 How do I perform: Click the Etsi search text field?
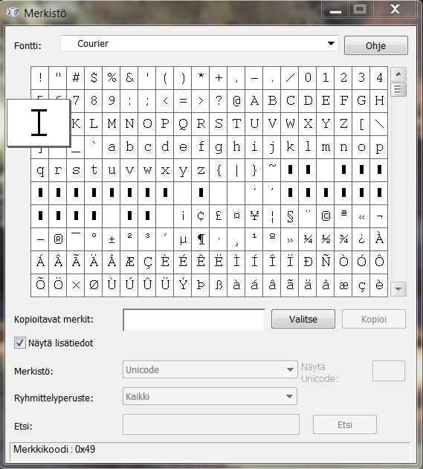click(x=211, y=424)
